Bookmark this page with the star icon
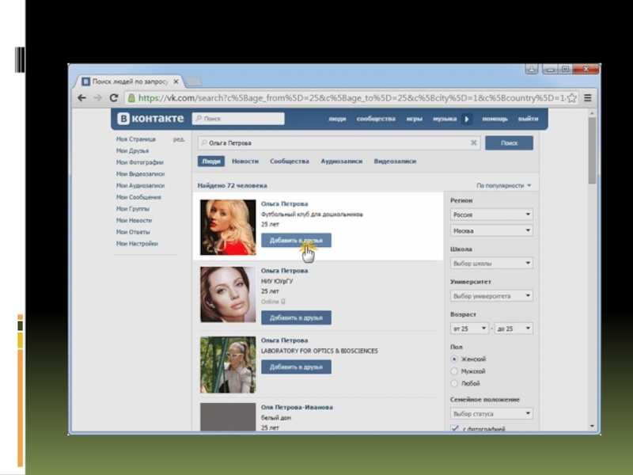This screenshot has width=633, height=475. [x=571, y=97]
